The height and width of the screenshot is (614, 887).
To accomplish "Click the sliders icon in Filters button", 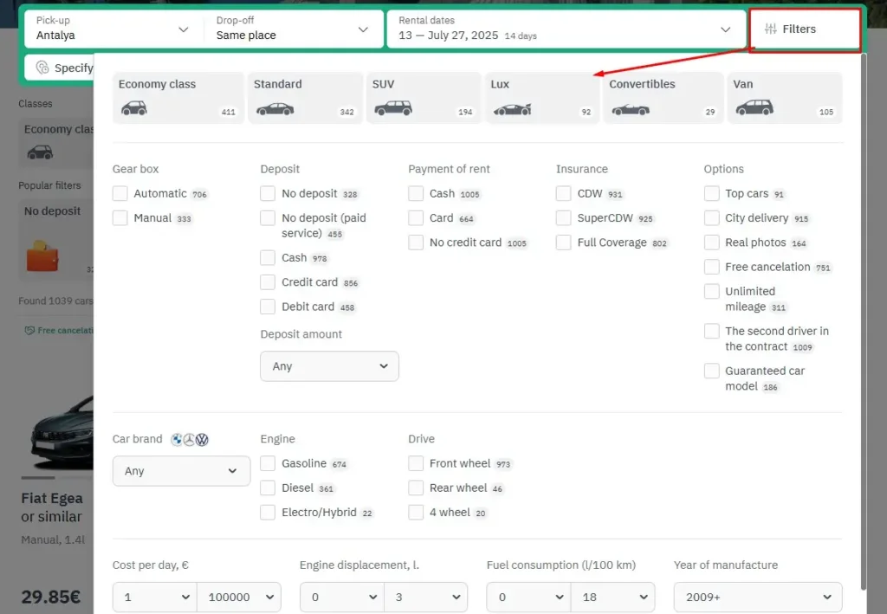I will click(770, 29).
